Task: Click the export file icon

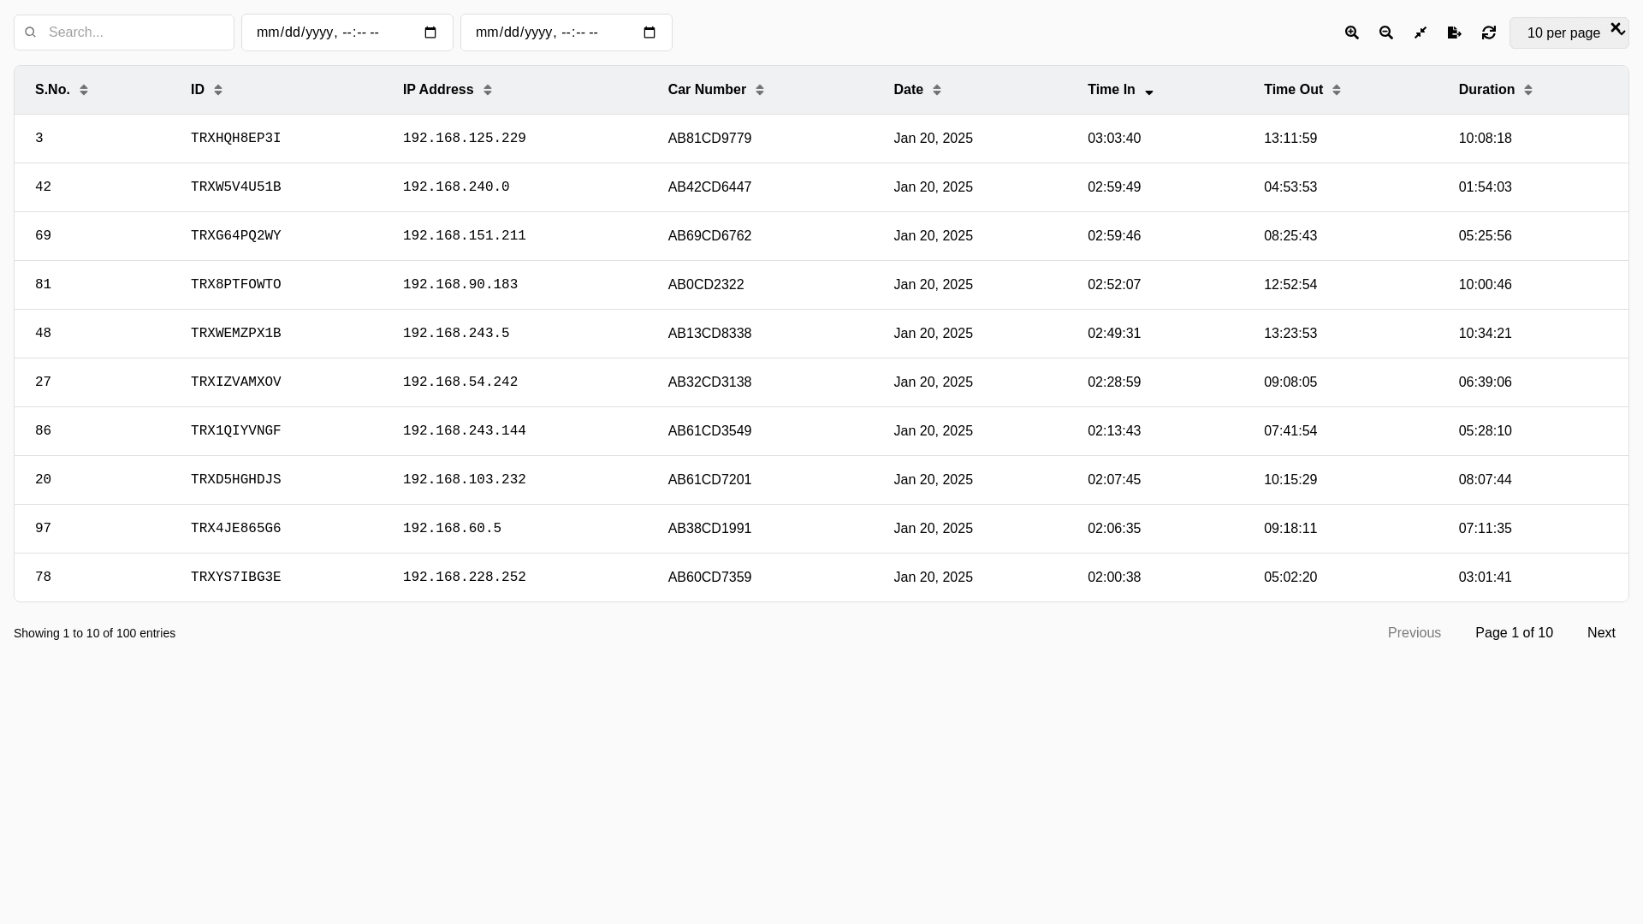Action: (x=1455, y=33)
